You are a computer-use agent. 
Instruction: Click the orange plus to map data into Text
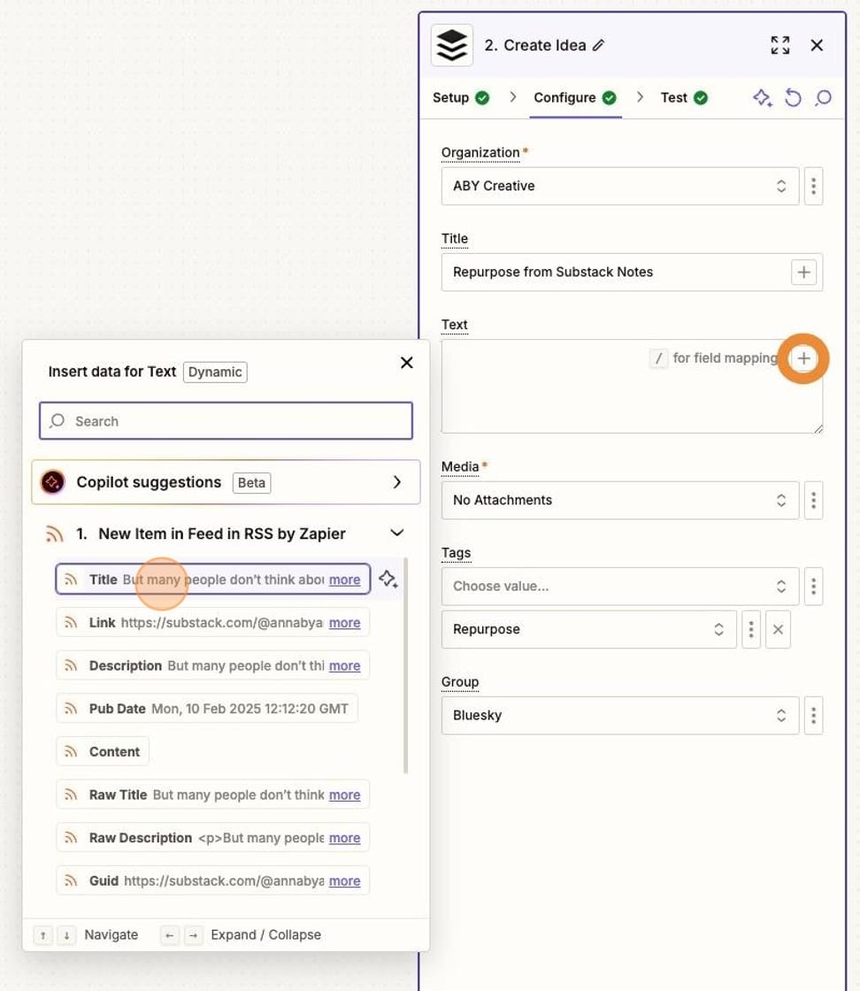[x=802, y=358]
